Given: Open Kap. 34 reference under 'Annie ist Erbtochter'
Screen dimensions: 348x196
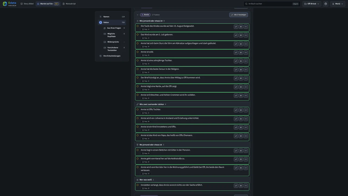Looking at the screenshot, I should pyautogui.click(x=146, y=98).
